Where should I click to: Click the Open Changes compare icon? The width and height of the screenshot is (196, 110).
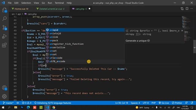point(182,9)
